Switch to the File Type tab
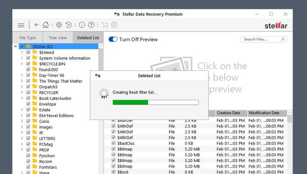The height and width of the screenshot is (174, 307). pyautogui.click(x=27, y=38)
